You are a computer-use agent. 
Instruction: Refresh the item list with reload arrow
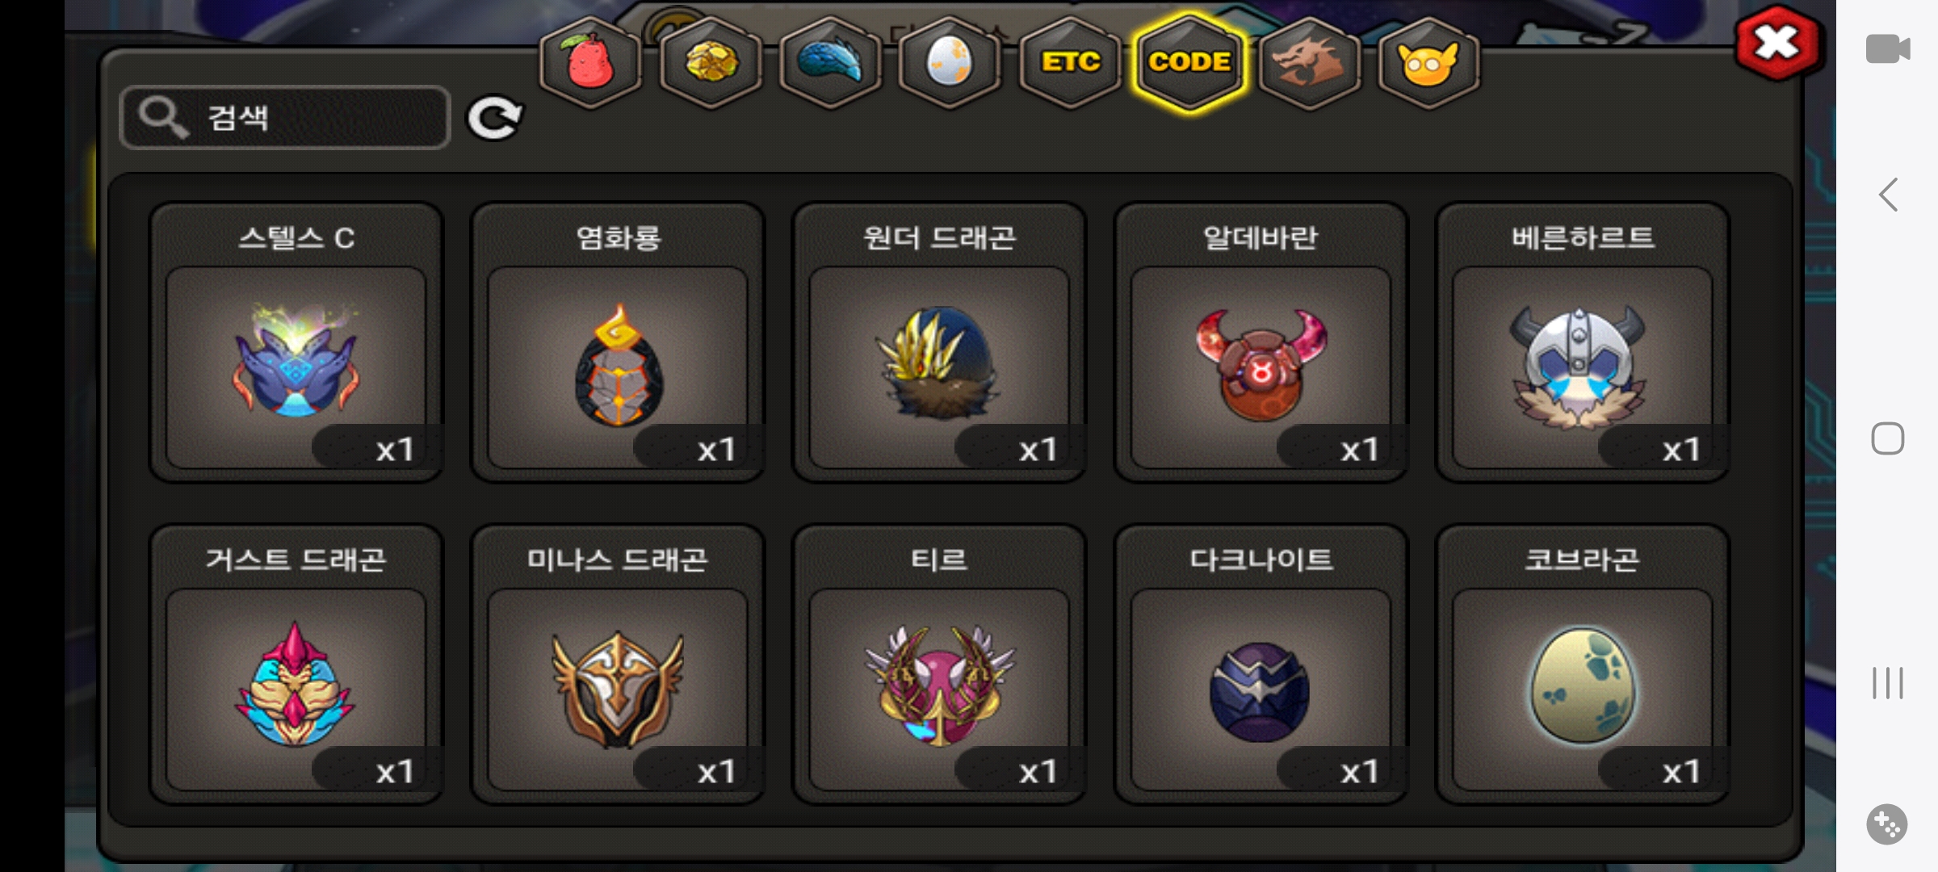[495, 119]
